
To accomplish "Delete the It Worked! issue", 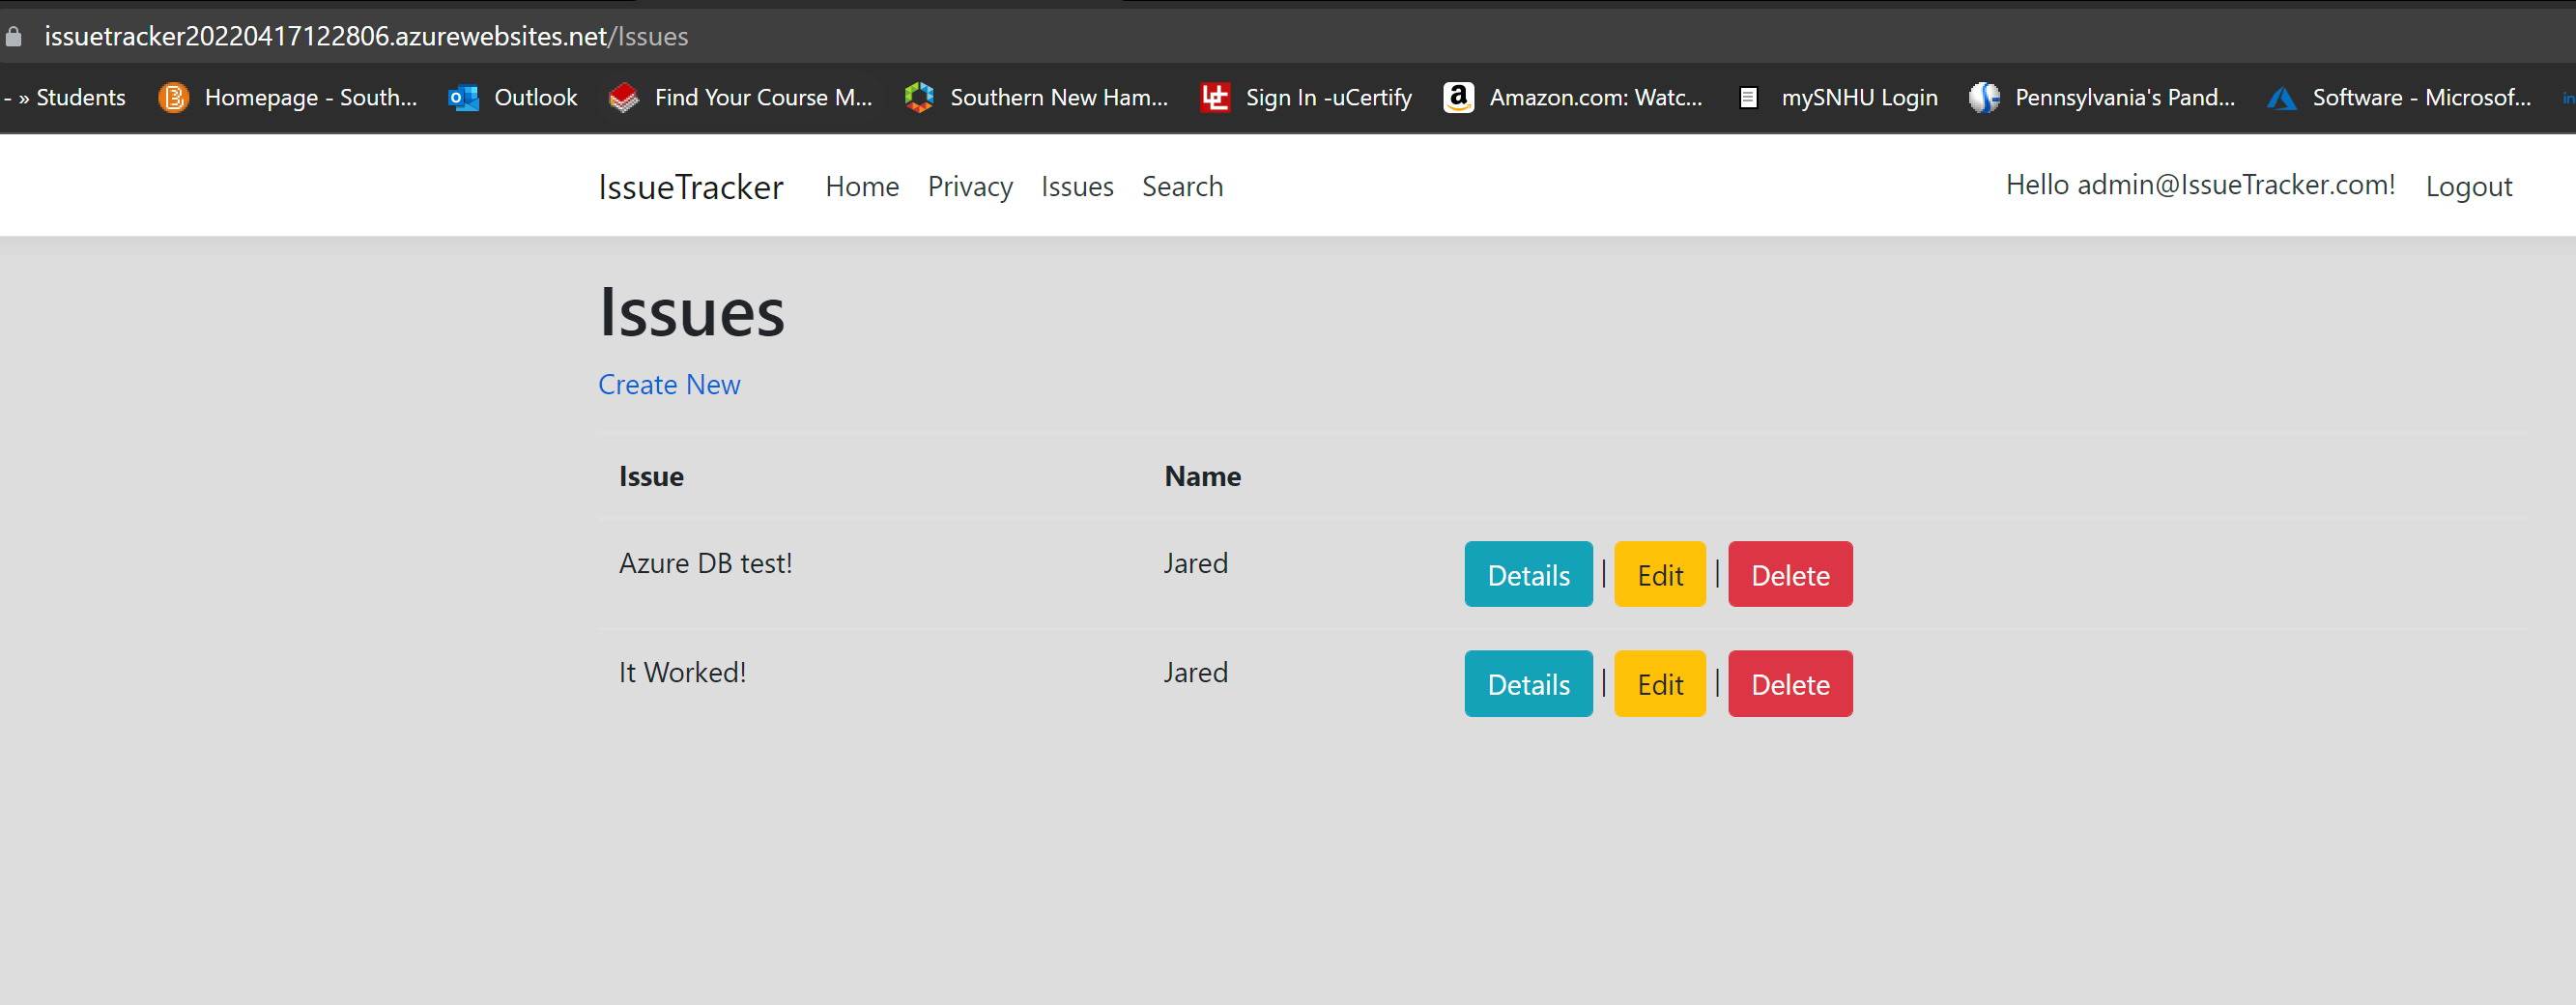I will (x=1790, y=684).
